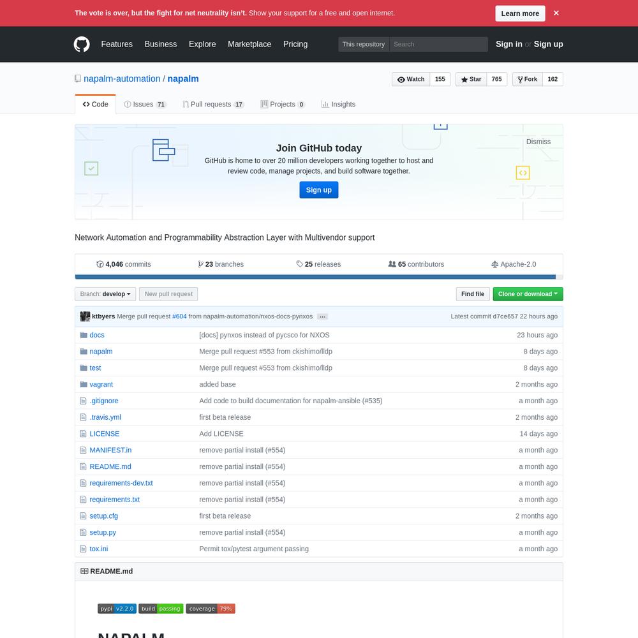Open pull request #604 link
Image resolution: width=638 pixels, height=638 pixels.
[x=179, y=316]
